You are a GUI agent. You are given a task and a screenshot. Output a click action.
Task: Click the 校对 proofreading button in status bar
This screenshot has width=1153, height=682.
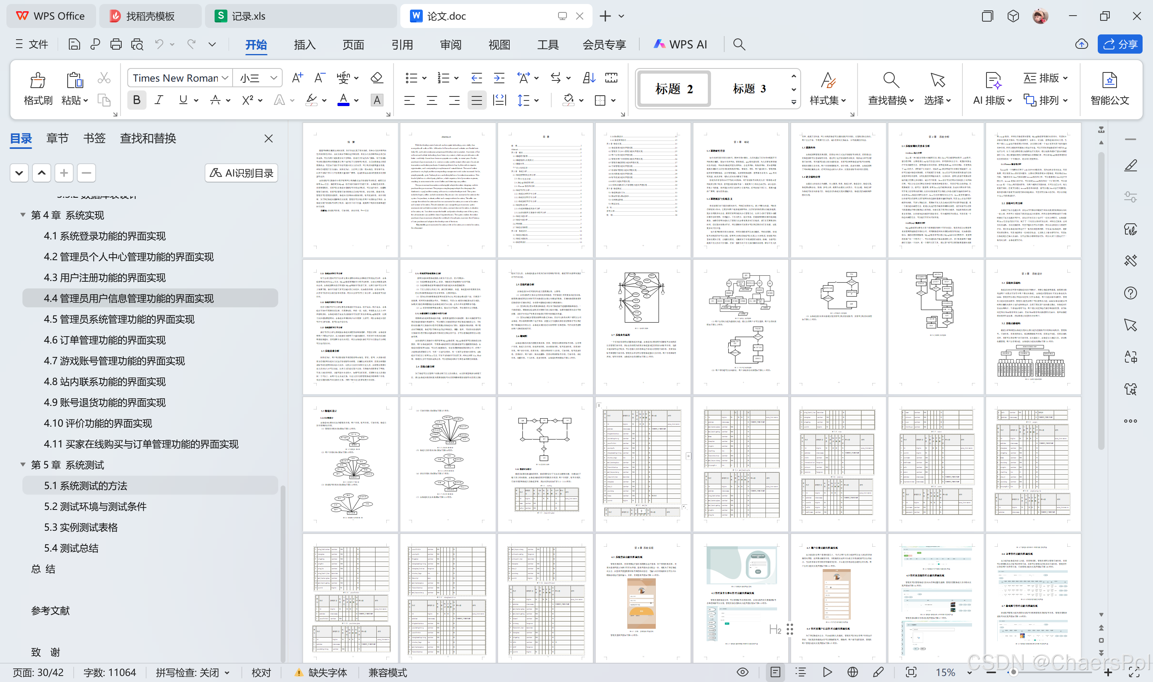pos(261,672)
